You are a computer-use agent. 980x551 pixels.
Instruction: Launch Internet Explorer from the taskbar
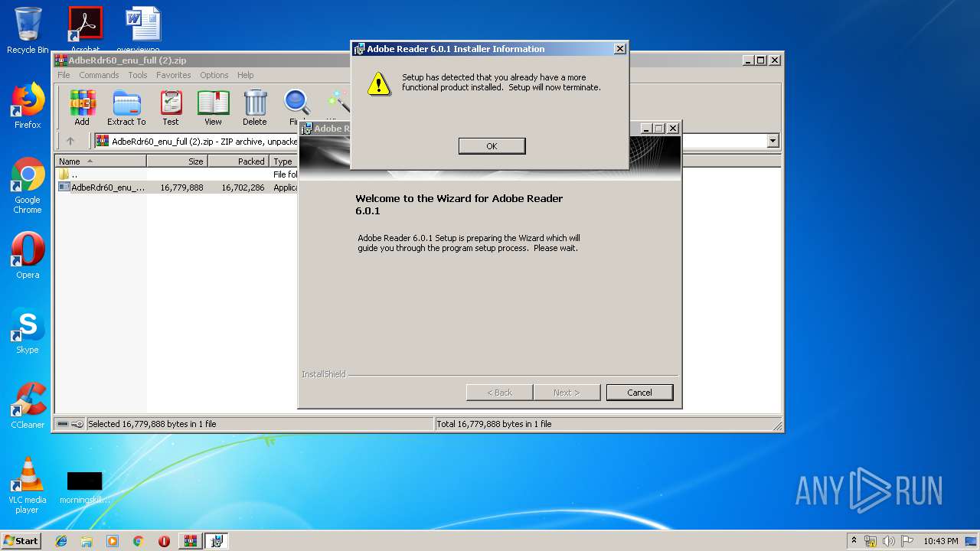(61, 541)
